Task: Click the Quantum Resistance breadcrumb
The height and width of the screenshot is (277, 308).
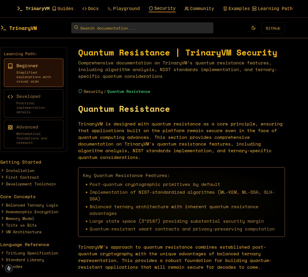Action: tap(128, 91)
